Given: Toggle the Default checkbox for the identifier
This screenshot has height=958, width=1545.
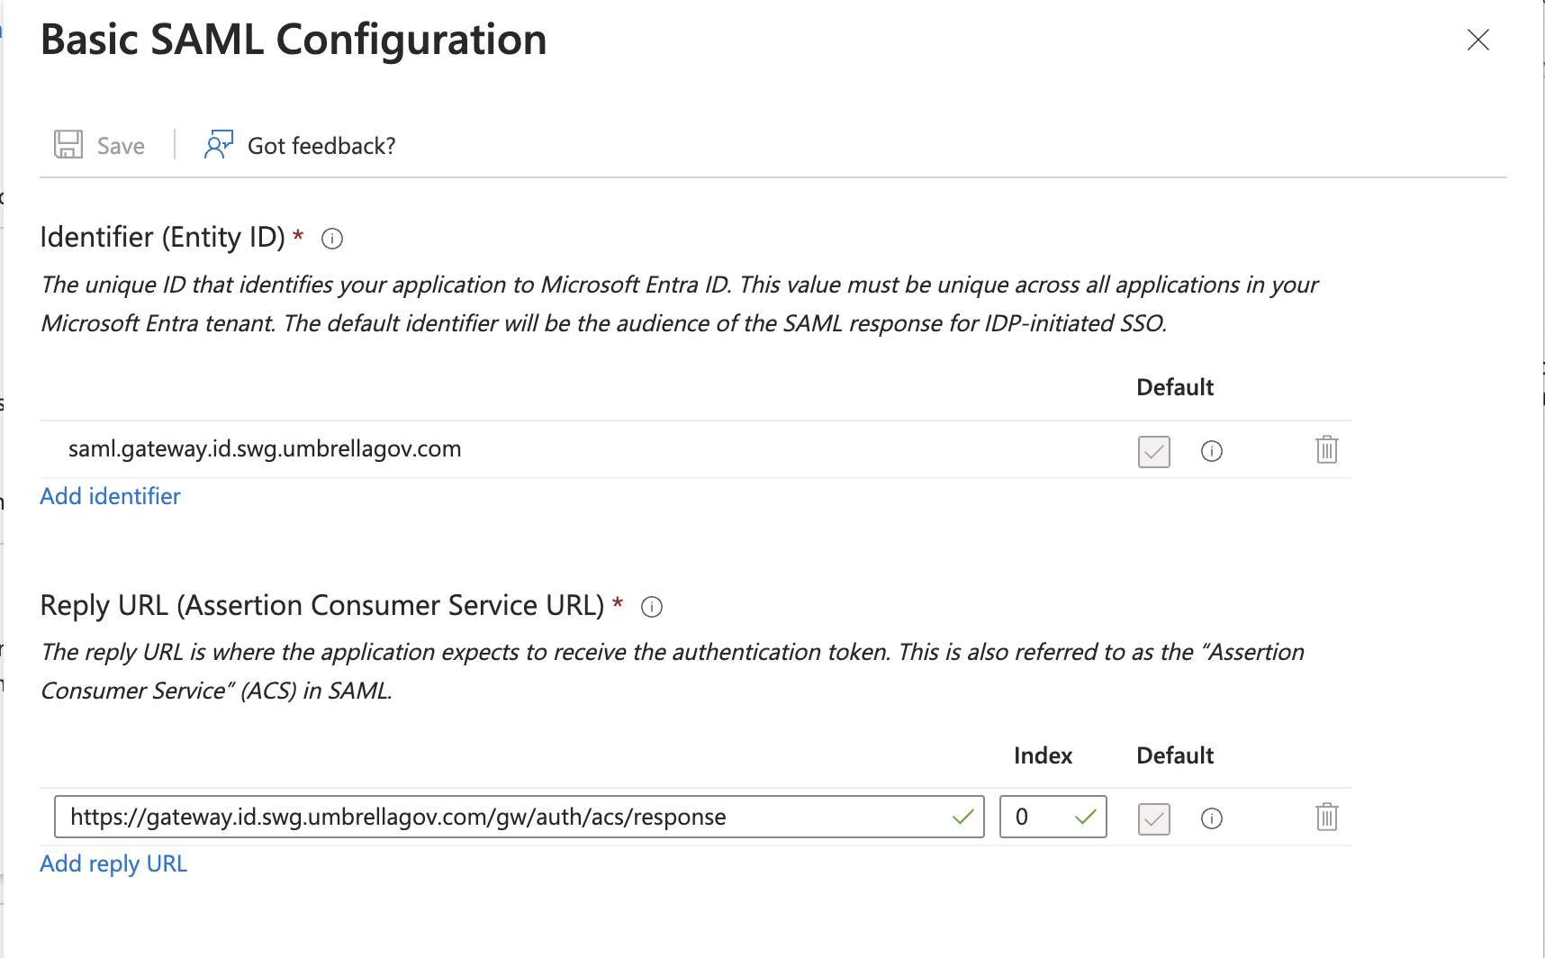Looking at the screenshot, I should [1153, 451].
